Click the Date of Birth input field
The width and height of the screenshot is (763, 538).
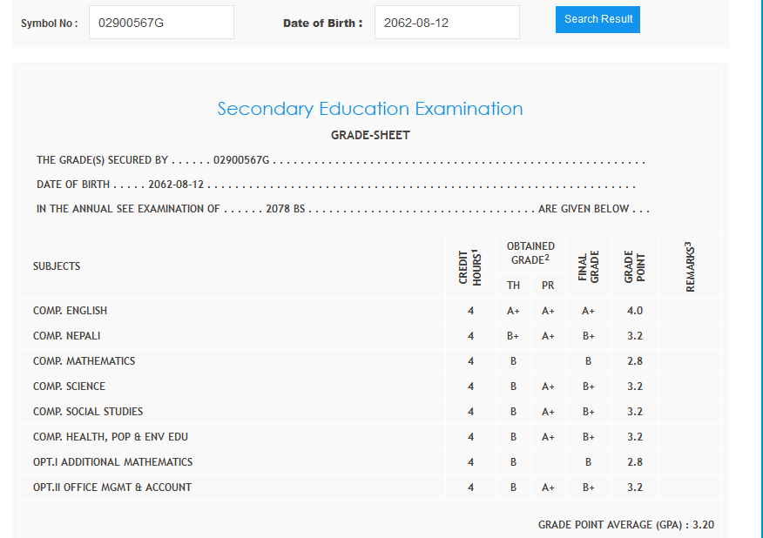446,23
